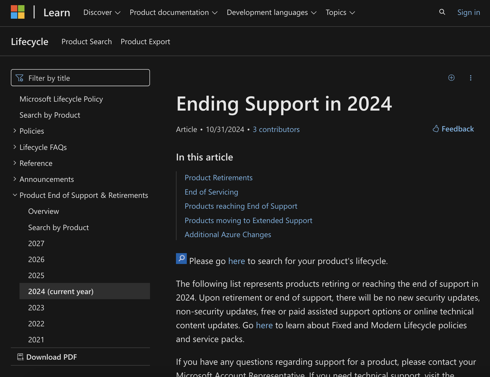The width and height of the screenshot is (490, 377).
Task: Click the filter icon in the title filter box
Action: coord(19,78)
